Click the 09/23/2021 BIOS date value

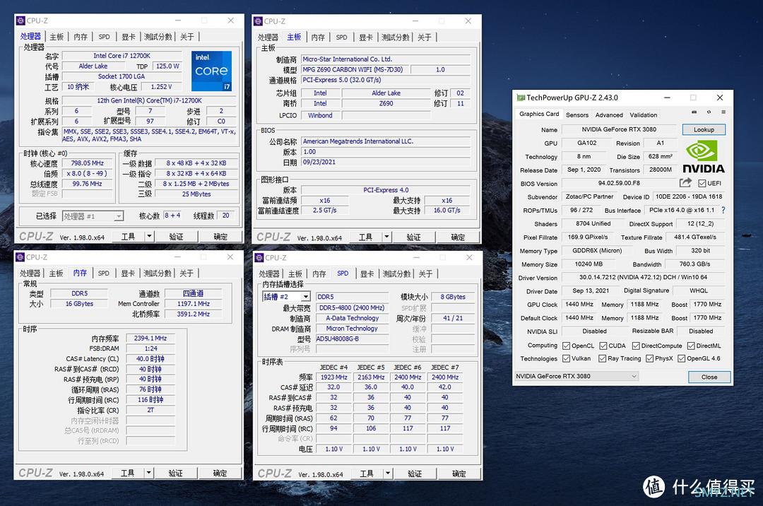click(x=386, y=162)
